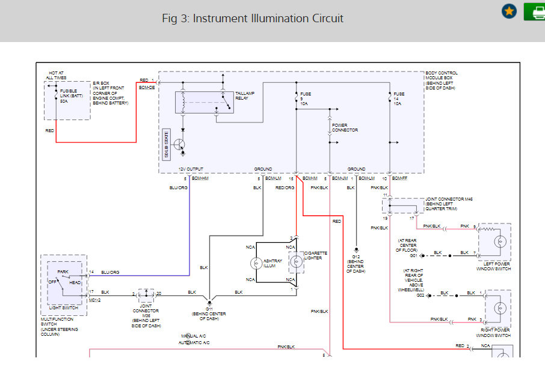The height and width of the screenshot is (376, 545).
Task: Click the RIGHT POWER WINDOW SWITCH label
Action: 493,333
